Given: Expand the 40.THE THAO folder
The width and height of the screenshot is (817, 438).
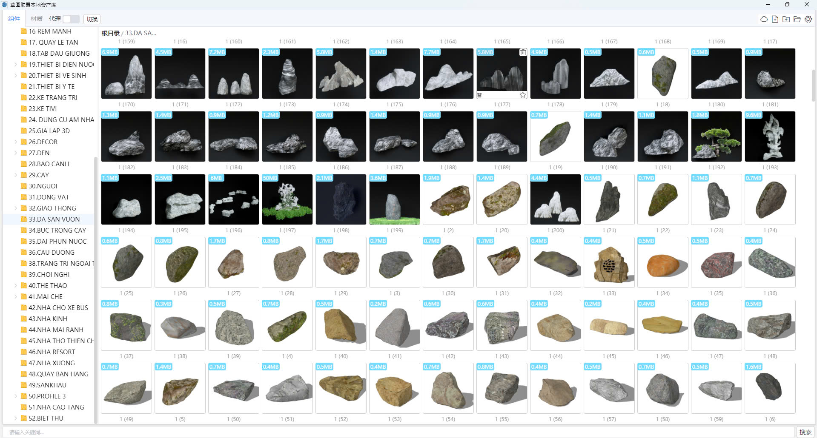Looking at the screenshot, I should coord(16,286).
